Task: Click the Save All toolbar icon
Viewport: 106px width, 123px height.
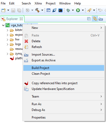Action: coord(19,10)
